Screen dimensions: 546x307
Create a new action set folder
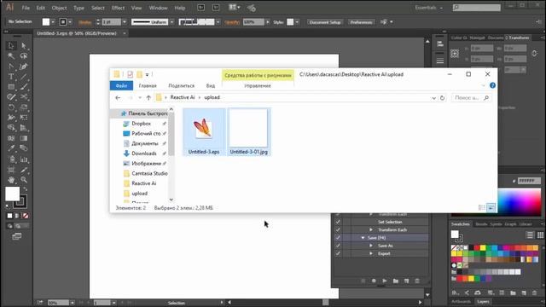coord(396,281)
